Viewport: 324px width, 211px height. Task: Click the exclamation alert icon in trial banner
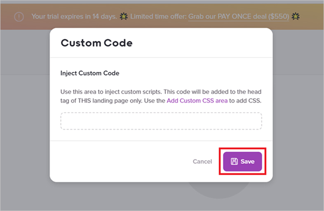[19, 17]
